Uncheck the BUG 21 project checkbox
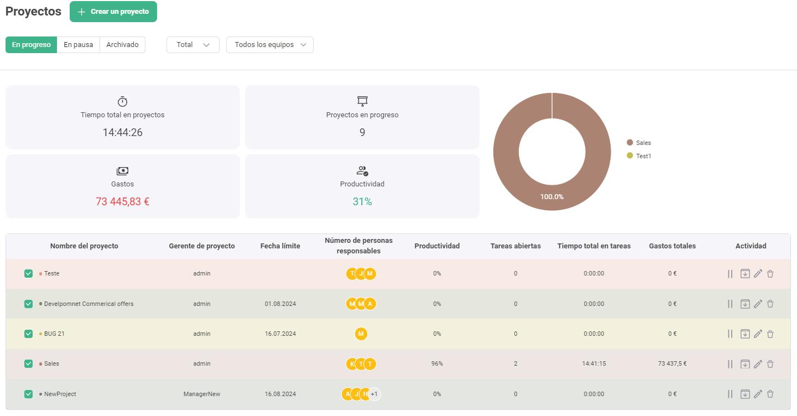 click(29, 334)
